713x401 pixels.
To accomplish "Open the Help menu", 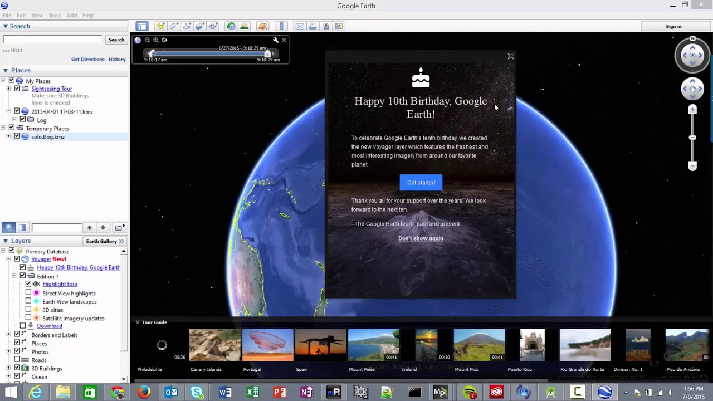I will (x=88, y=15).
